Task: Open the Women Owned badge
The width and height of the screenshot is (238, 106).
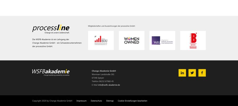Action: point(132,40)
